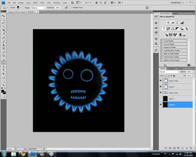Select Hand tool in application bar
This screenshot has width=196, height=157.
(x=96, y=3)
